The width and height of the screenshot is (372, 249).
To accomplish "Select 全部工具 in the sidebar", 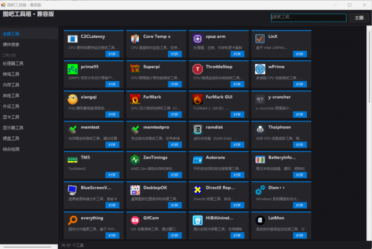I will point(29,33).
